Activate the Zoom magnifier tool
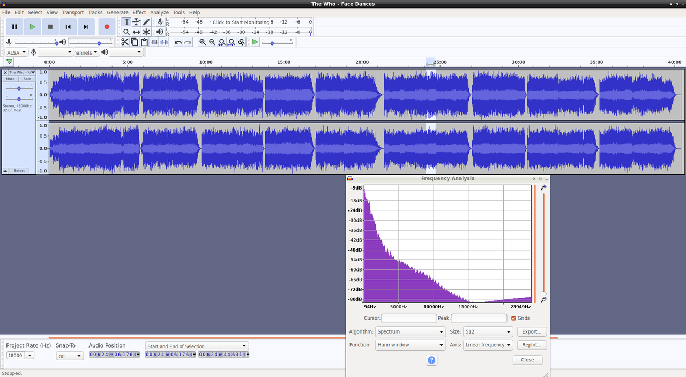 click(x=126, y=32)
